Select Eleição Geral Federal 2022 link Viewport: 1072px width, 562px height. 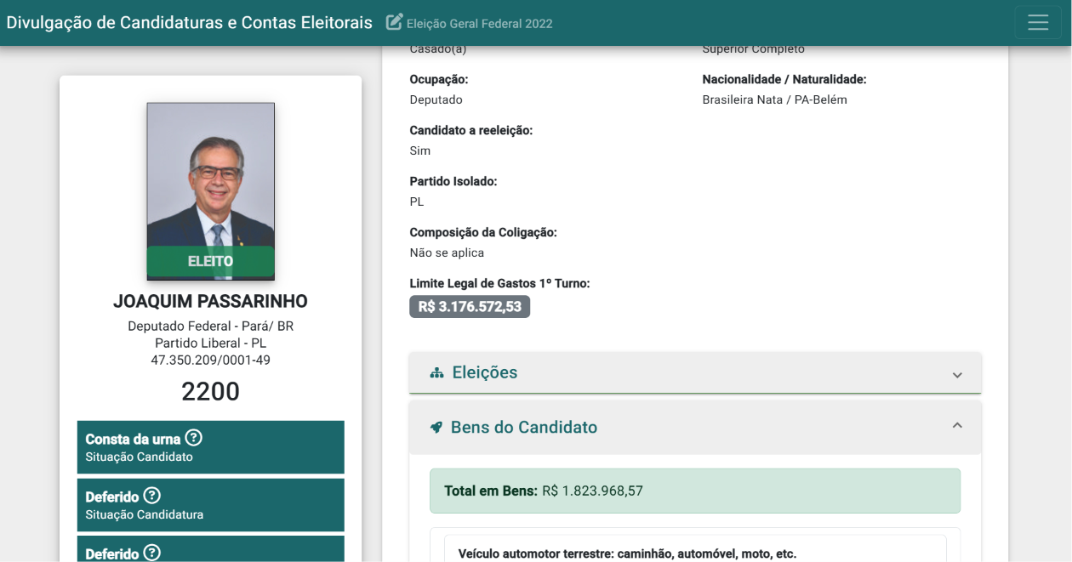pyautogui.click(x=480, y=24)
